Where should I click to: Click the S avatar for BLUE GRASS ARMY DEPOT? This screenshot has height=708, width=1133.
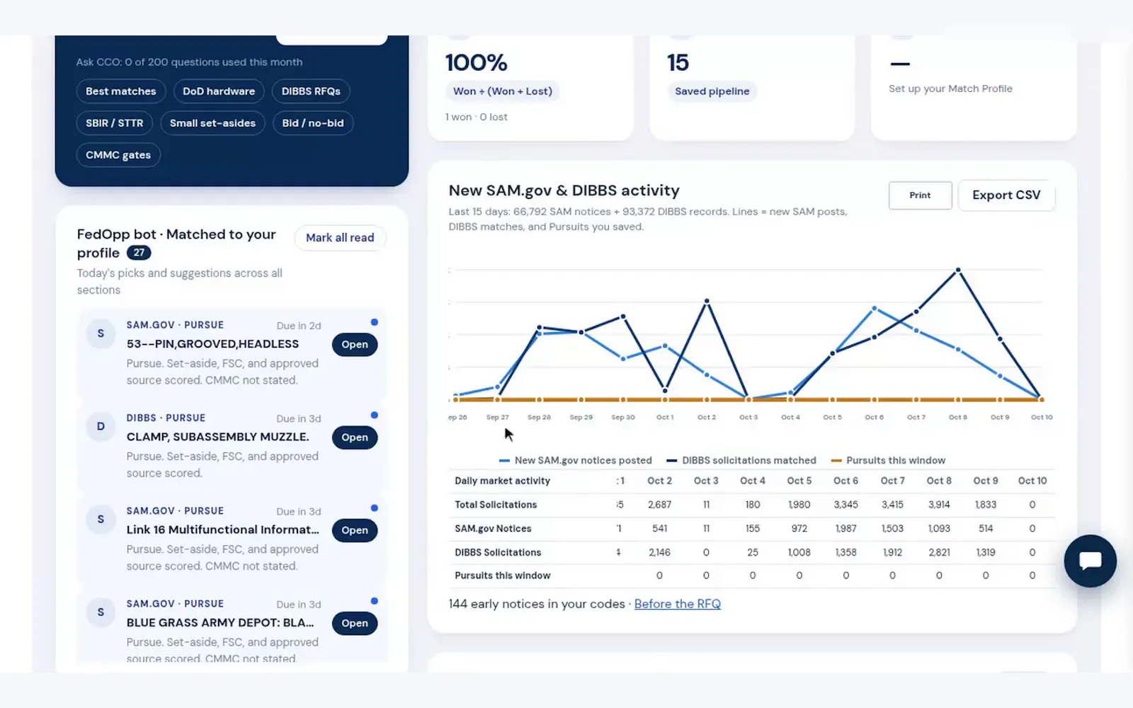[x=101, y=612]
